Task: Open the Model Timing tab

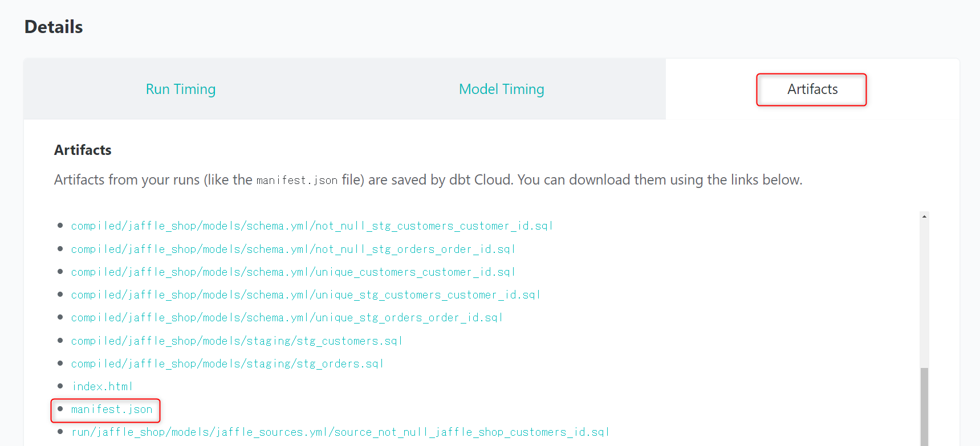Action: pos(501,89)
